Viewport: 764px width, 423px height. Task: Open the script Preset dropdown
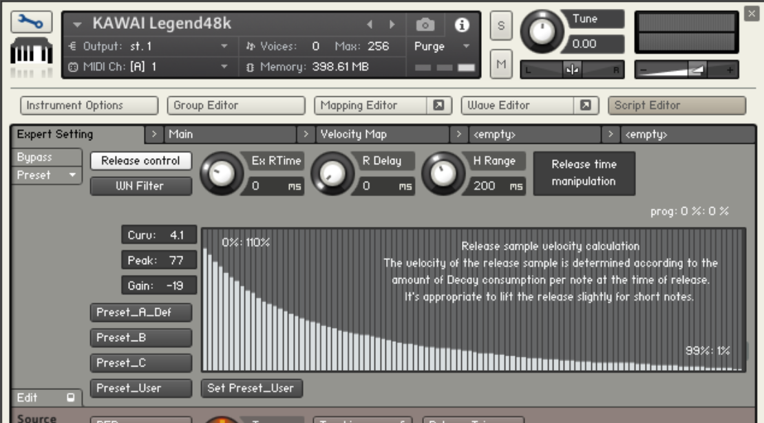coord(46,175)
